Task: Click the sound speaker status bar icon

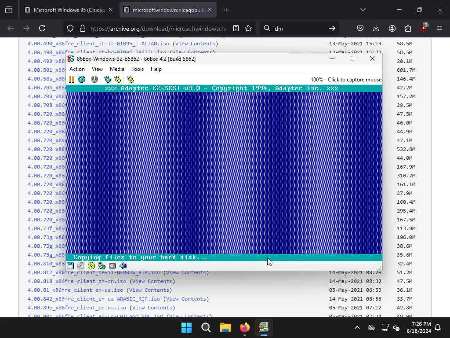Action: pos(123,266)
